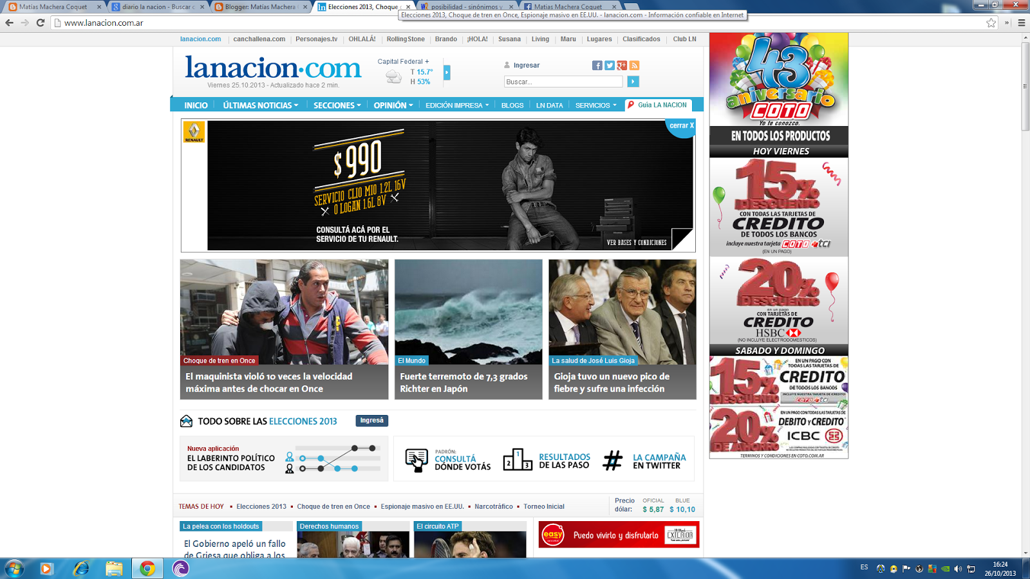
Task: Click the Narcotráfico topic link
Action: 494,506
